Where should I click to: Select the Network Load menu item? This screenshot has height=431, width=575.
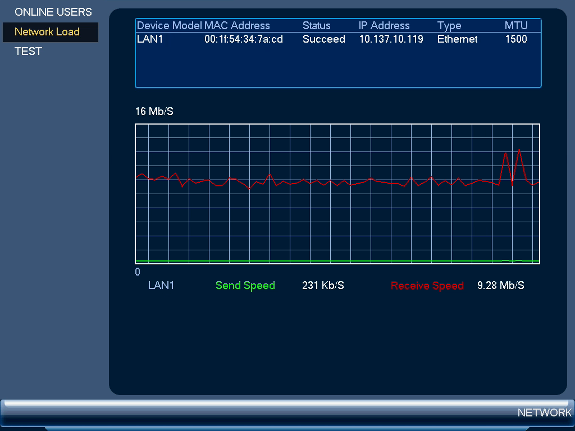pos(50,32)
